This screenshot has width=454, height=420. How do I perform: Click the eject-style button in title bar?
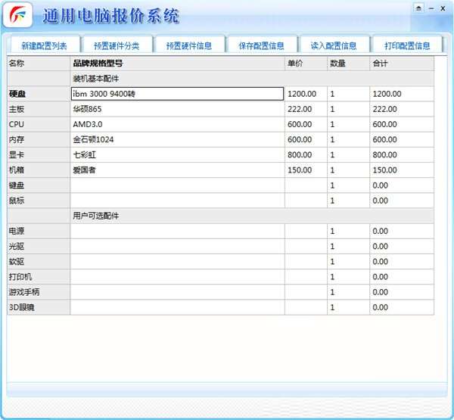coord(418,7)
